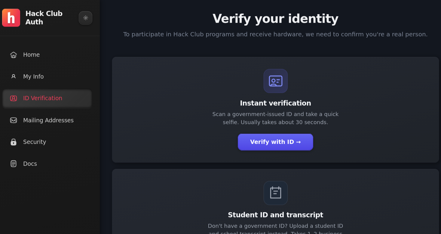Viewport: 441px width, 234px height.
Task: Select ID Verification in the sidebar
Action: click(47, 98)
